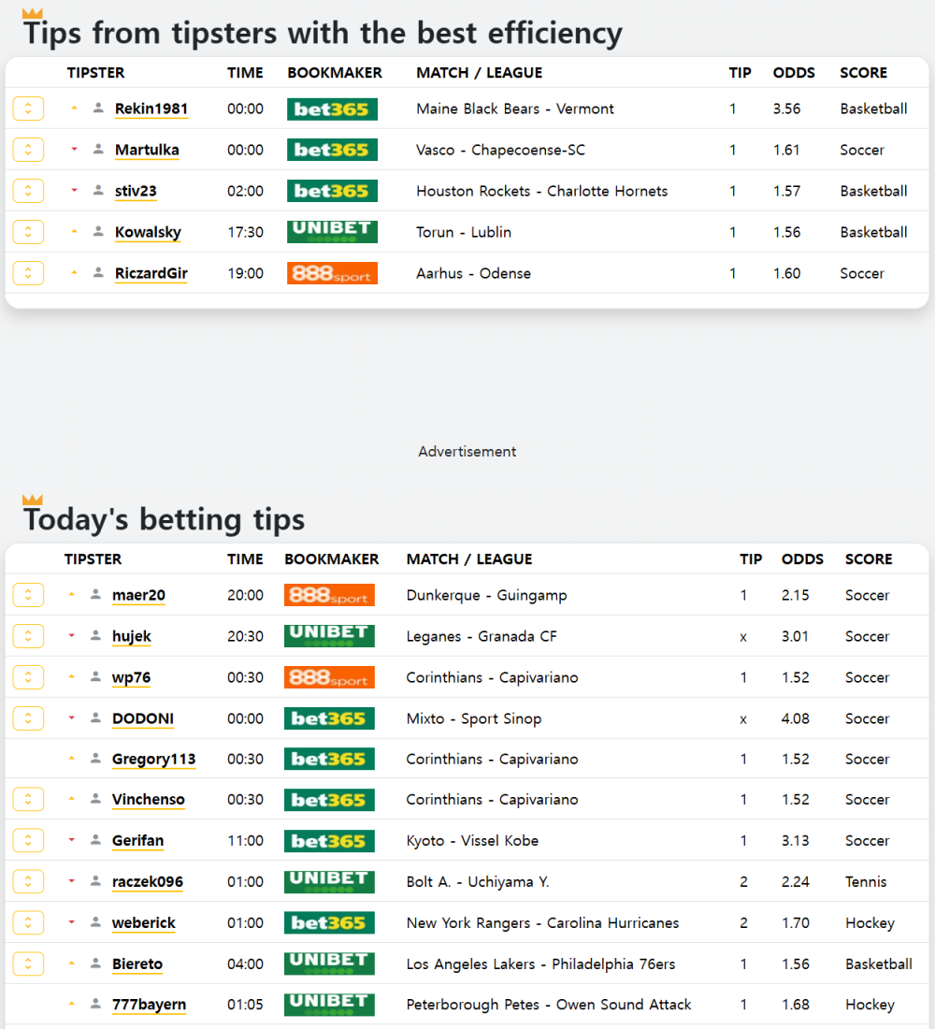Screen dimensions: 935x1029
Task: Click bet365 logo in DODONI row
Action: click(x=329, y=718)
